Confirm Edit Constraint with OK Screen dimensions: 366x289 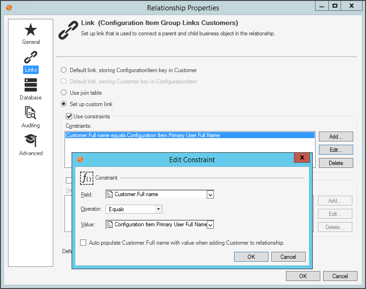tap(251, 257)
